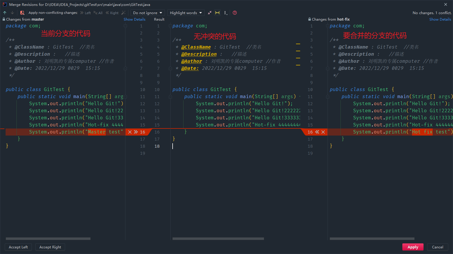
Task: Open the three-dot more options menu
Action: pyautogui.click(x=225, y=13)
